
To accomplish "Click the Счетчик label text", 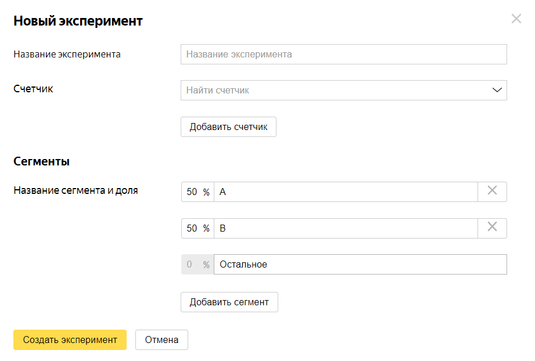I will [x=33, y=89].
